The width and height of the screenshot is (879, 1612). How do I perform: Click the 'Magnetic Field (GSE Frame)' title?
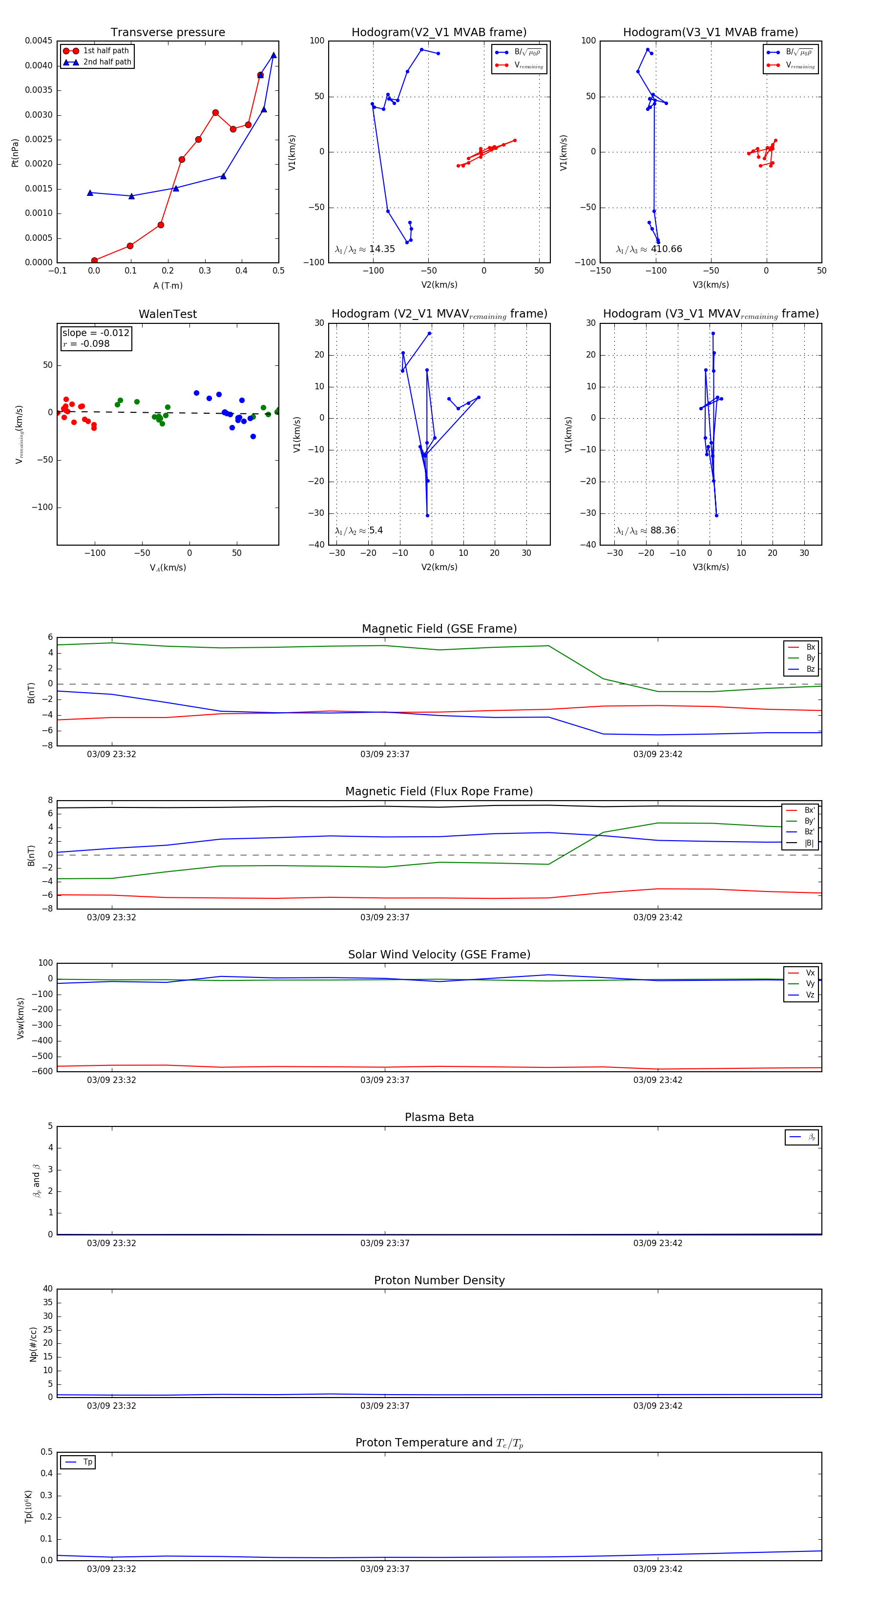(439, 629)
